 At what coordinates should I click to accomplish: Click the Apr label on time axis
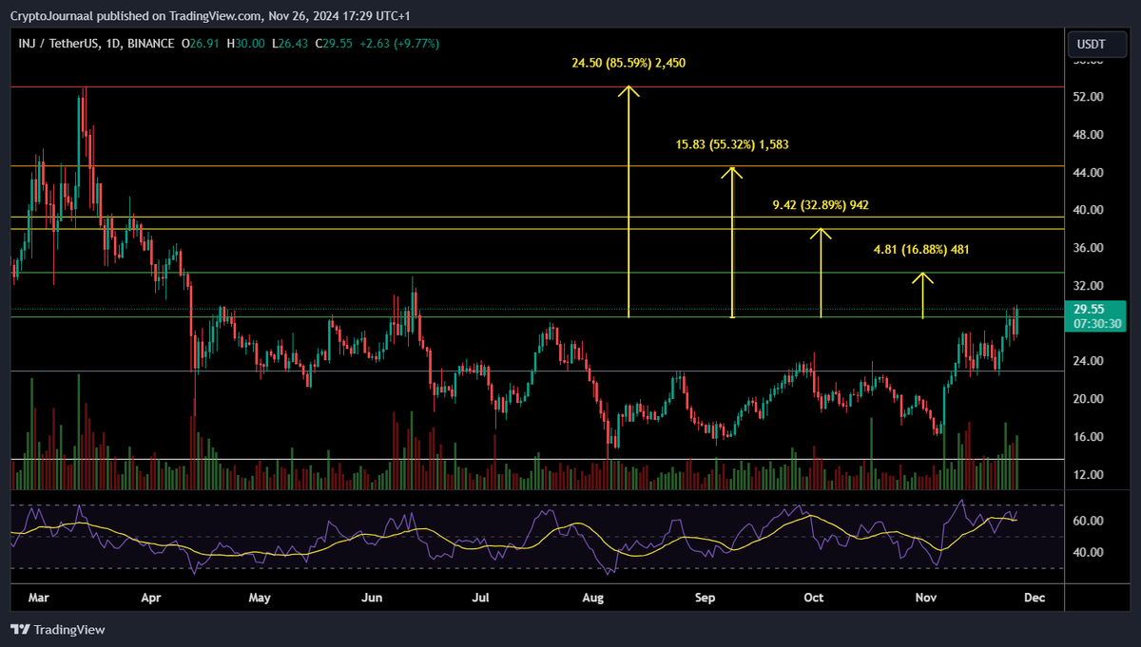pos(150,599)
